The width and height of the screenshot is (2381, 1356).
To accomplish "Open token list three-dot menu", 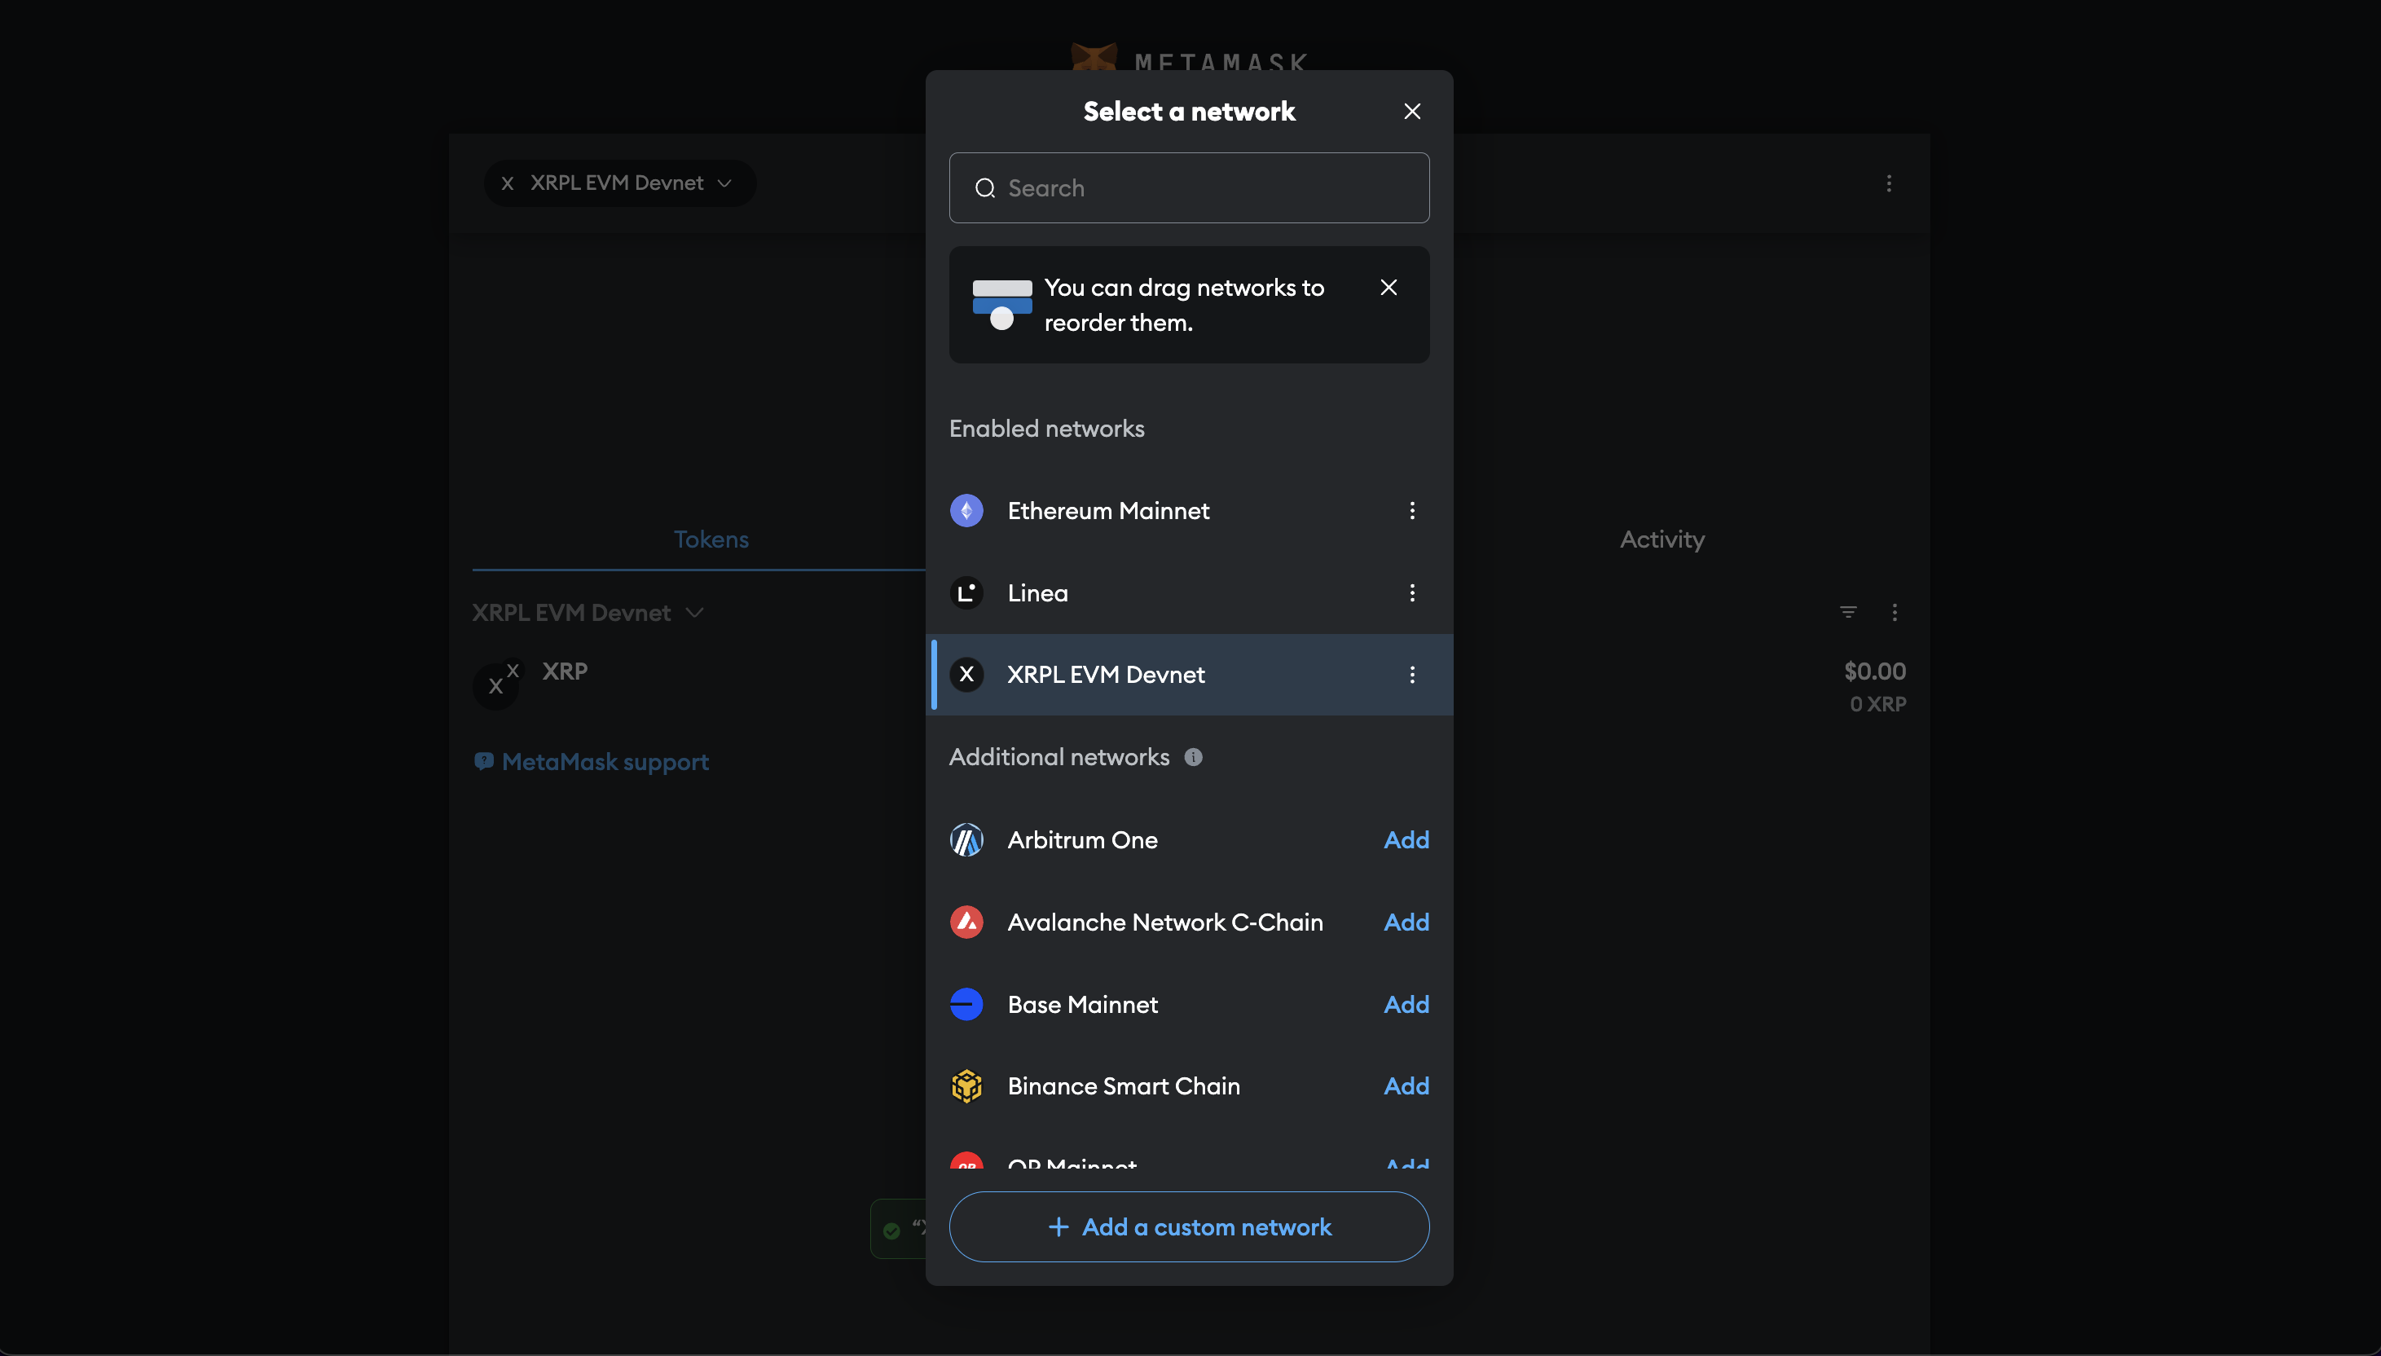I will 1894,612.
